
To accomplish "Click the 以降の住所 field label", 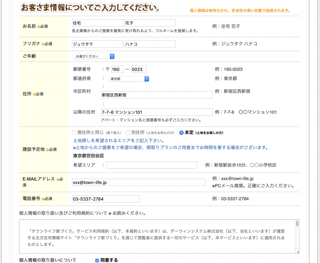I will click(x=84, y=112).
